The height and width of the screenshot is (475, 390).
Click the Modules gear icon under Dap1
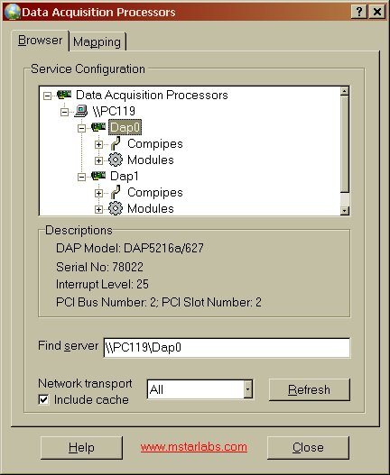coord(116,208)
